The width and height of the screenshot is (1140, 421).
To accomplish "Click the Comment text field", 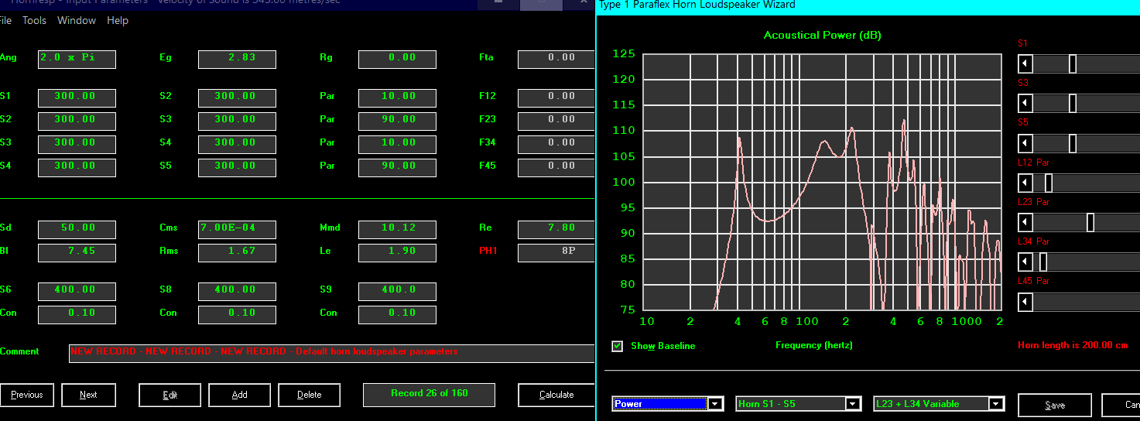I will 332,354.
